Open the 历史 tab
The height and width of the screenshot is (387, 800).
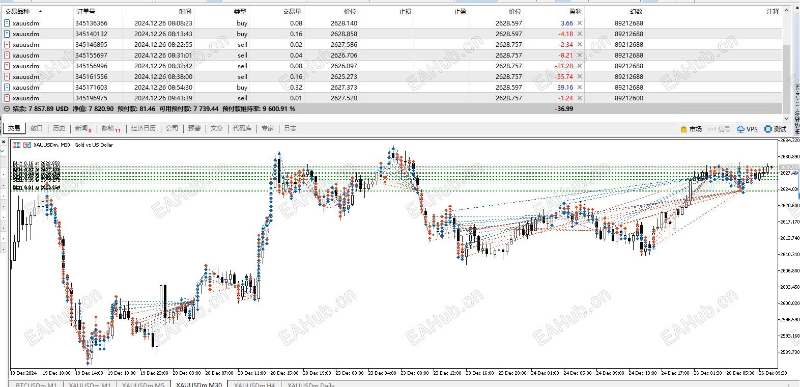click(59, 128)
